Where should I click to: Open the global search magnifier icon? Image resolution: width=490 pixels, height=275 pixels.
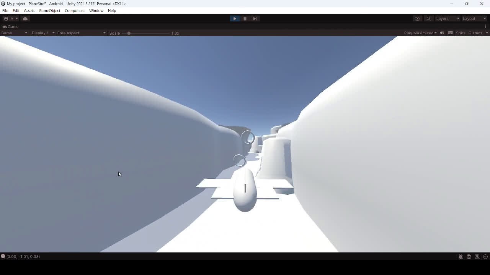tap(428, 18)
